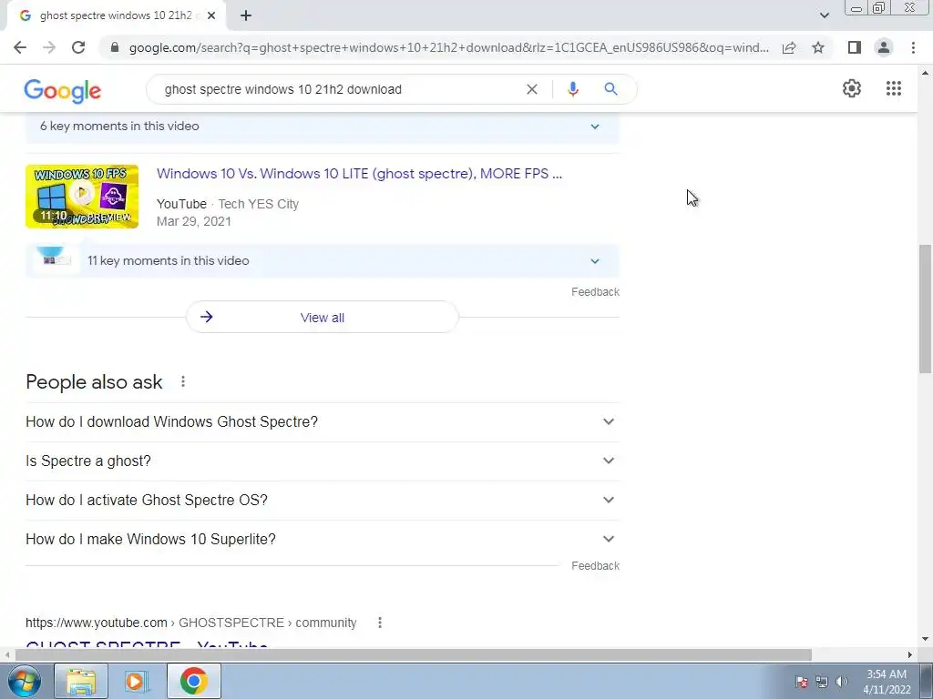Close the ghost spectre search tab
The image size is (933, 699).
(211, 16)
